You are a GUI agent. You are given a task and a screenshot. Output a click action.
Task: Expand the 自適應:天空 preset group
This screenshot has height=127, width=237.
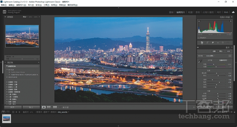[7, 82]
